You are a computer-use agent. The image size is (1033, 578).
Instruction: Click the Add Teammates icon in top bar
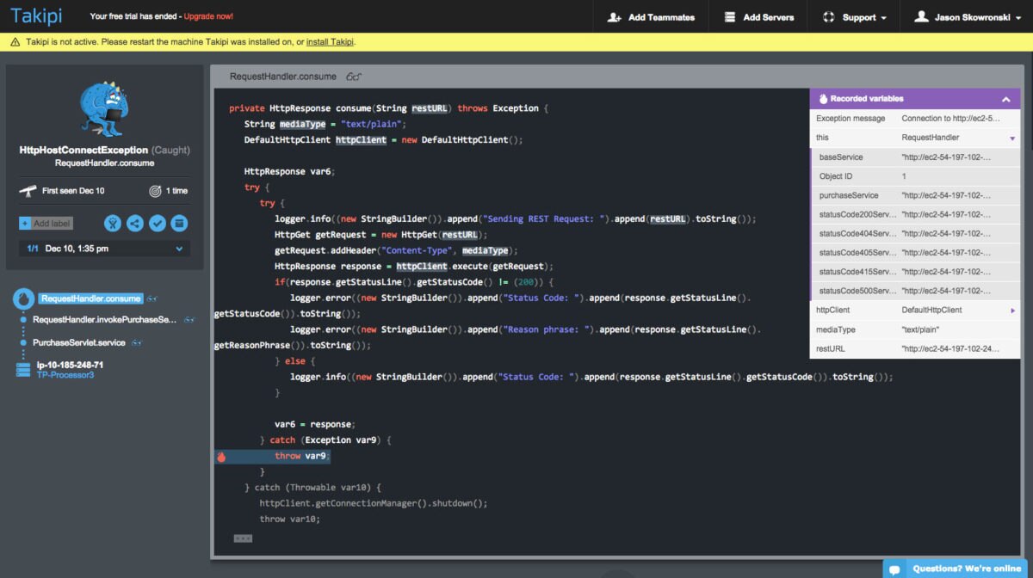616,16
